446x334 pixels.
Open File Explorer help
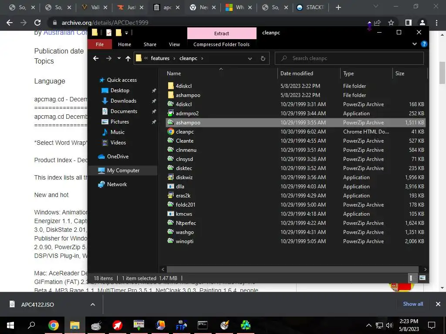(x=424, y=44)
